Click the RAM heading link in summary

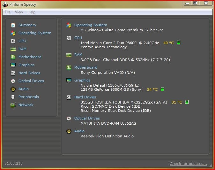coord(78,55)
